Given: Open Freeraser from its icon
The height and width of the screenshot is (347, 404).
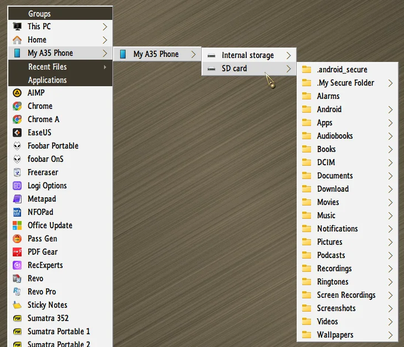Looking at the screenshot, I should click(17, 172).
